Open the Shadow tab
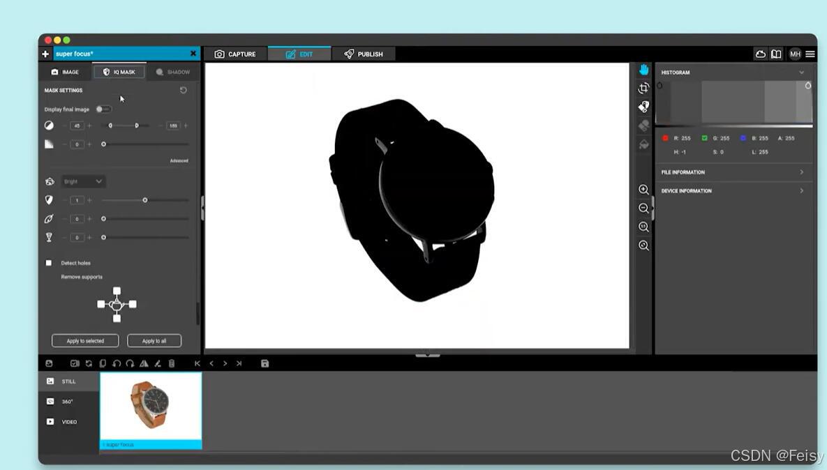827x470 pixels. 173,72
